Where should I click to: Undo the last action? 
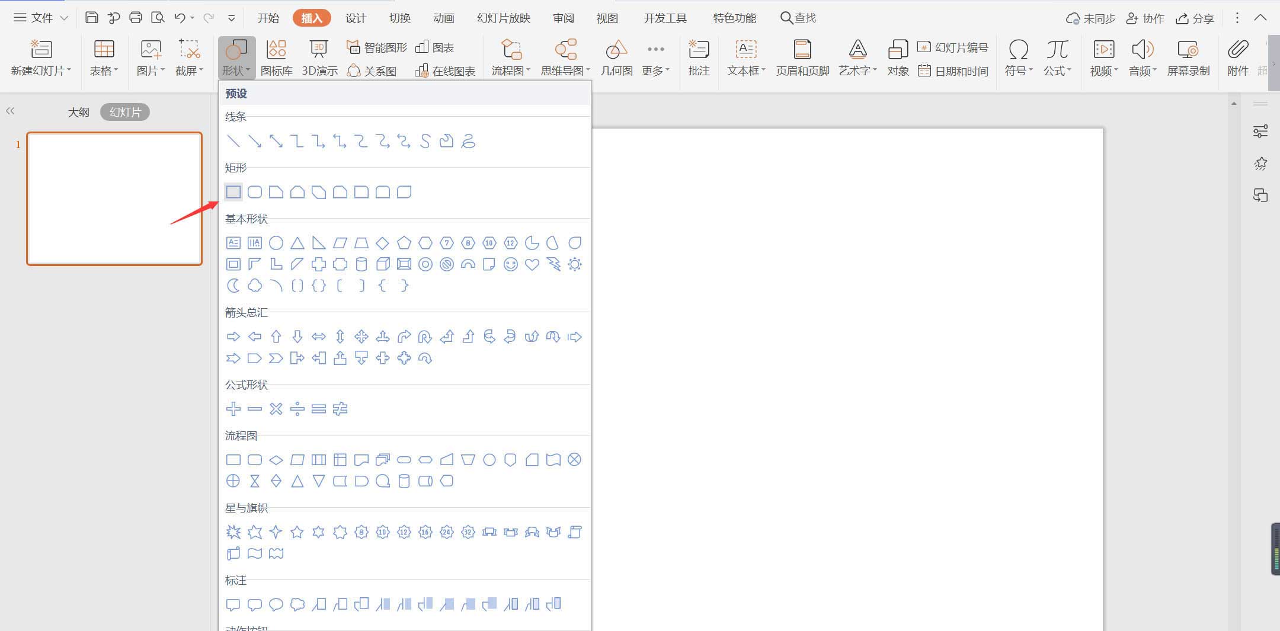(180, 18)
